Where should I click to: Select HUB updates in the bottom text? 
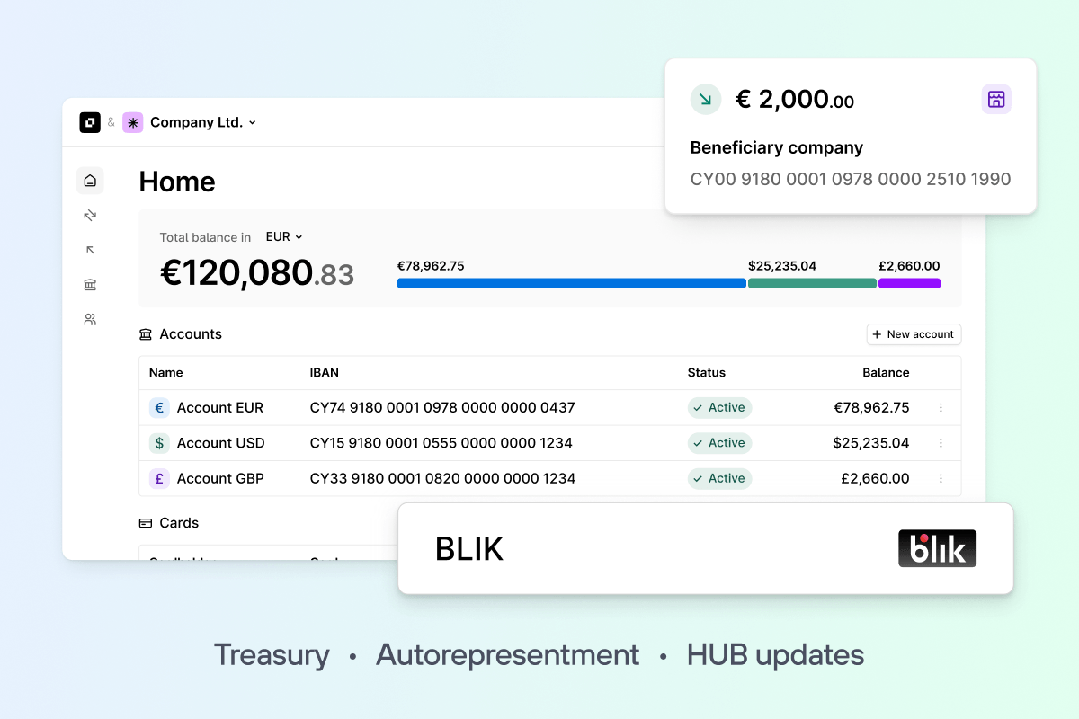pyautogui.click(x=774, y=654)
